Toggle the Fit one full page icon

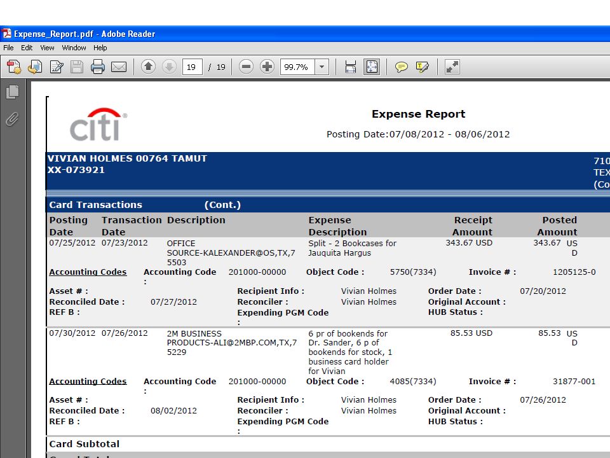tap(372, 67)
